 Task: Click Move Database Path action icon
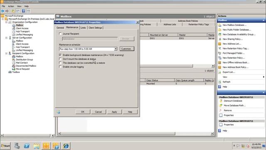[221, 105]
